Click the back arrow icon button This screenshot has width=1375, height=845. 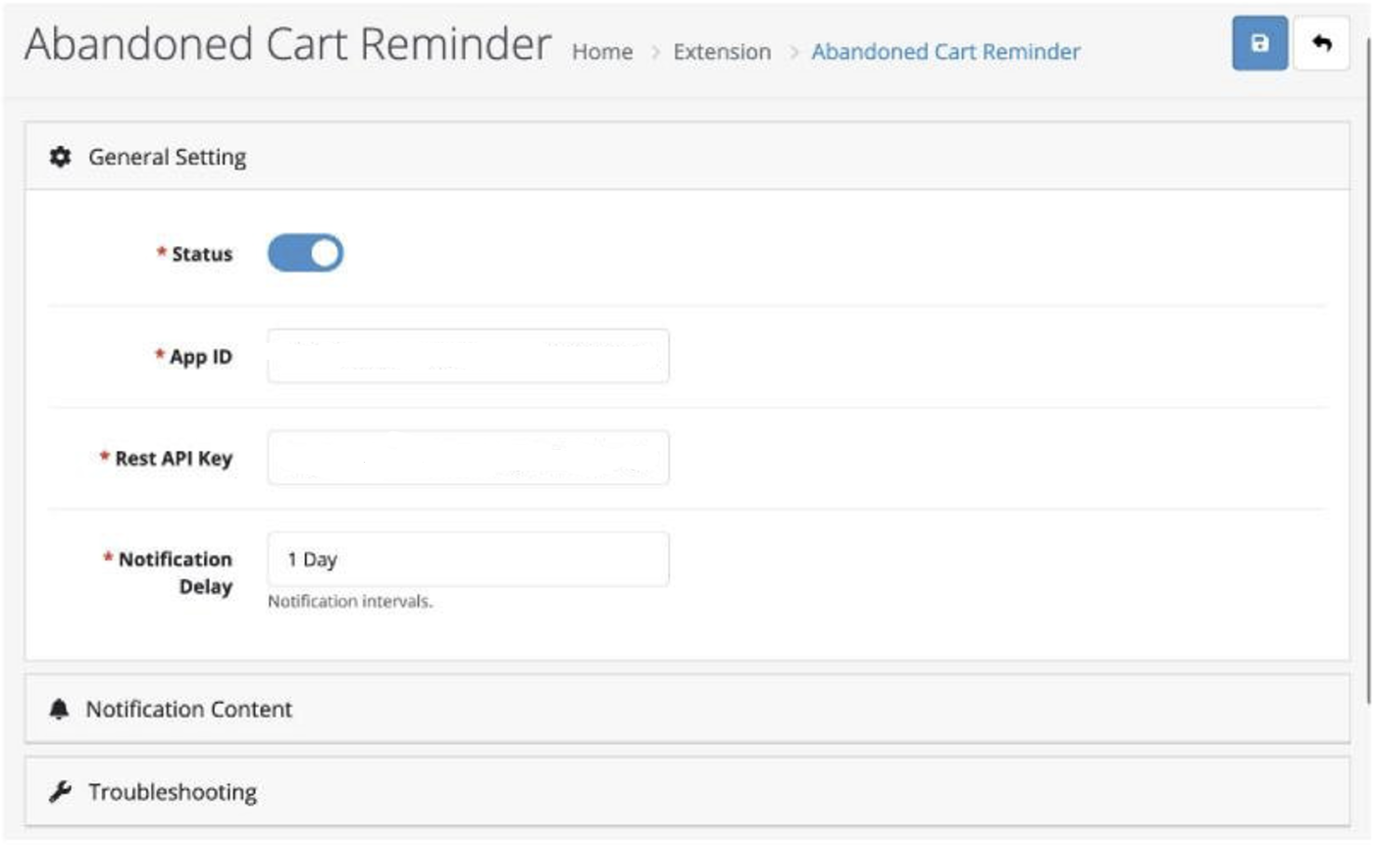point(1321,43)
